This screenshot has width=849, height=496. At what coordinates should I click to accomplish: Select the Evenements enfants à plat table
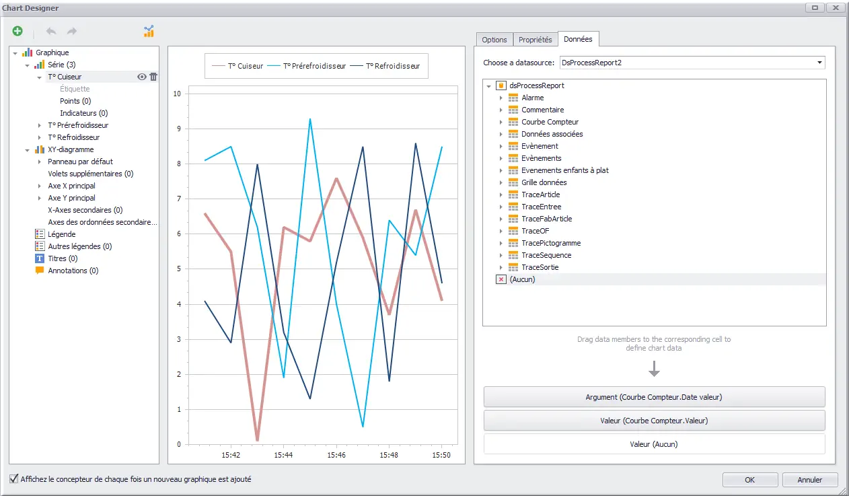pos(565,170)
